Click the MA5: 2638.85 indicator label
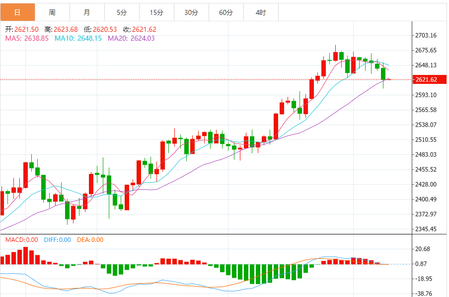The height and width of the screenshot is (297, 449). [27, 38]
